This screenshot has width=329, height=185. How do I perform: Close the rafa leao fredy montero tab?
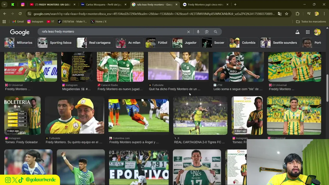click(x=177, y=4)
